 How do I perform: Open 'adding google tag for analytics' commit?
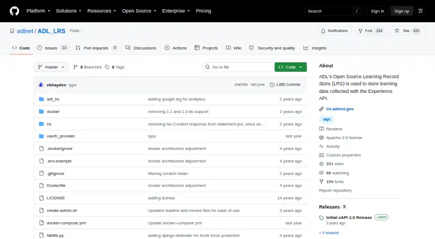pyautogui.click(x=176, y=99)
